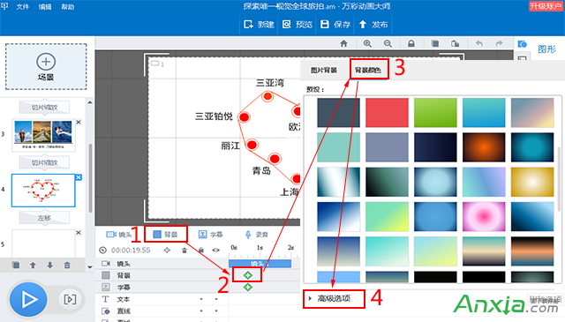Viewport: 565px width, 322px height.
Task: Click the 左移 transition button
Action: [44, 218]
